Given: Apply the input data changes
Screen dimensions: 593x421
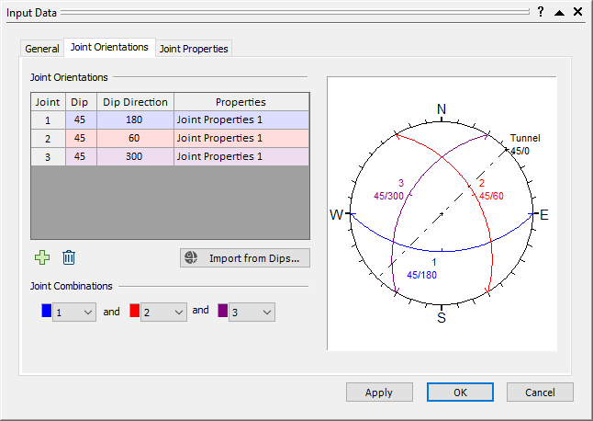Looking at the screenshot, I should click(379, 393).
